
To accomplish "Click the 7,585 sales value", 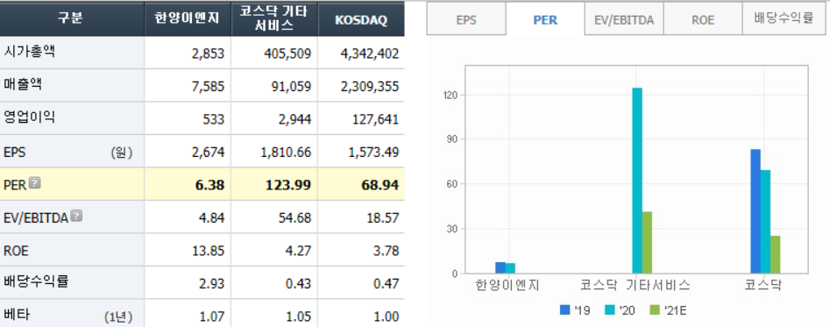I will (208, 86).
